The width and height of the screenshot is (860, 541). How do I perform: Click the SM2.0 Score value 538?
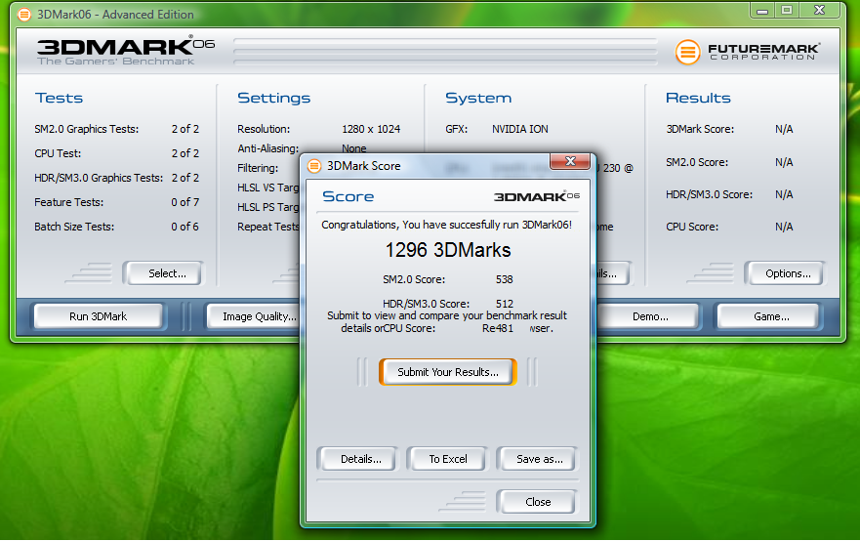[504, 279]
